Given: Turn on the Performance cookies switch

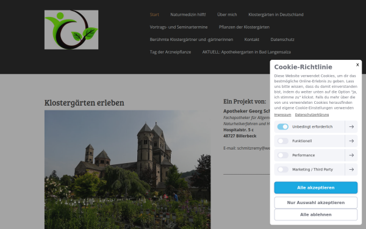Looking at the screenshot, I should (282, 155).
